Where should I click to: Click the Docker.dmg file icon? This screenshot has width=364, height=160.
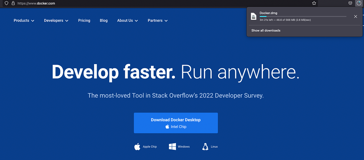point(254,17)
